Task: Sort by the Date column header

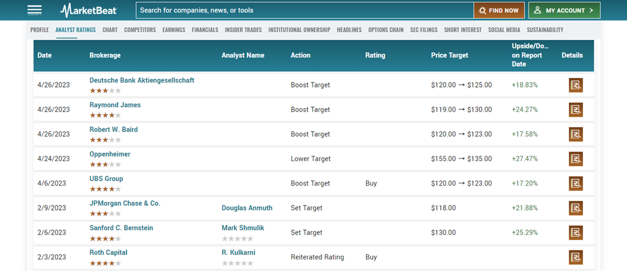Action: (44, 55)
